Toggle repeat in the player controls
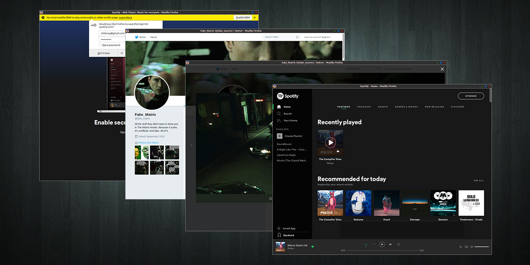Screen dimensions: 530x265 [398, 244]
